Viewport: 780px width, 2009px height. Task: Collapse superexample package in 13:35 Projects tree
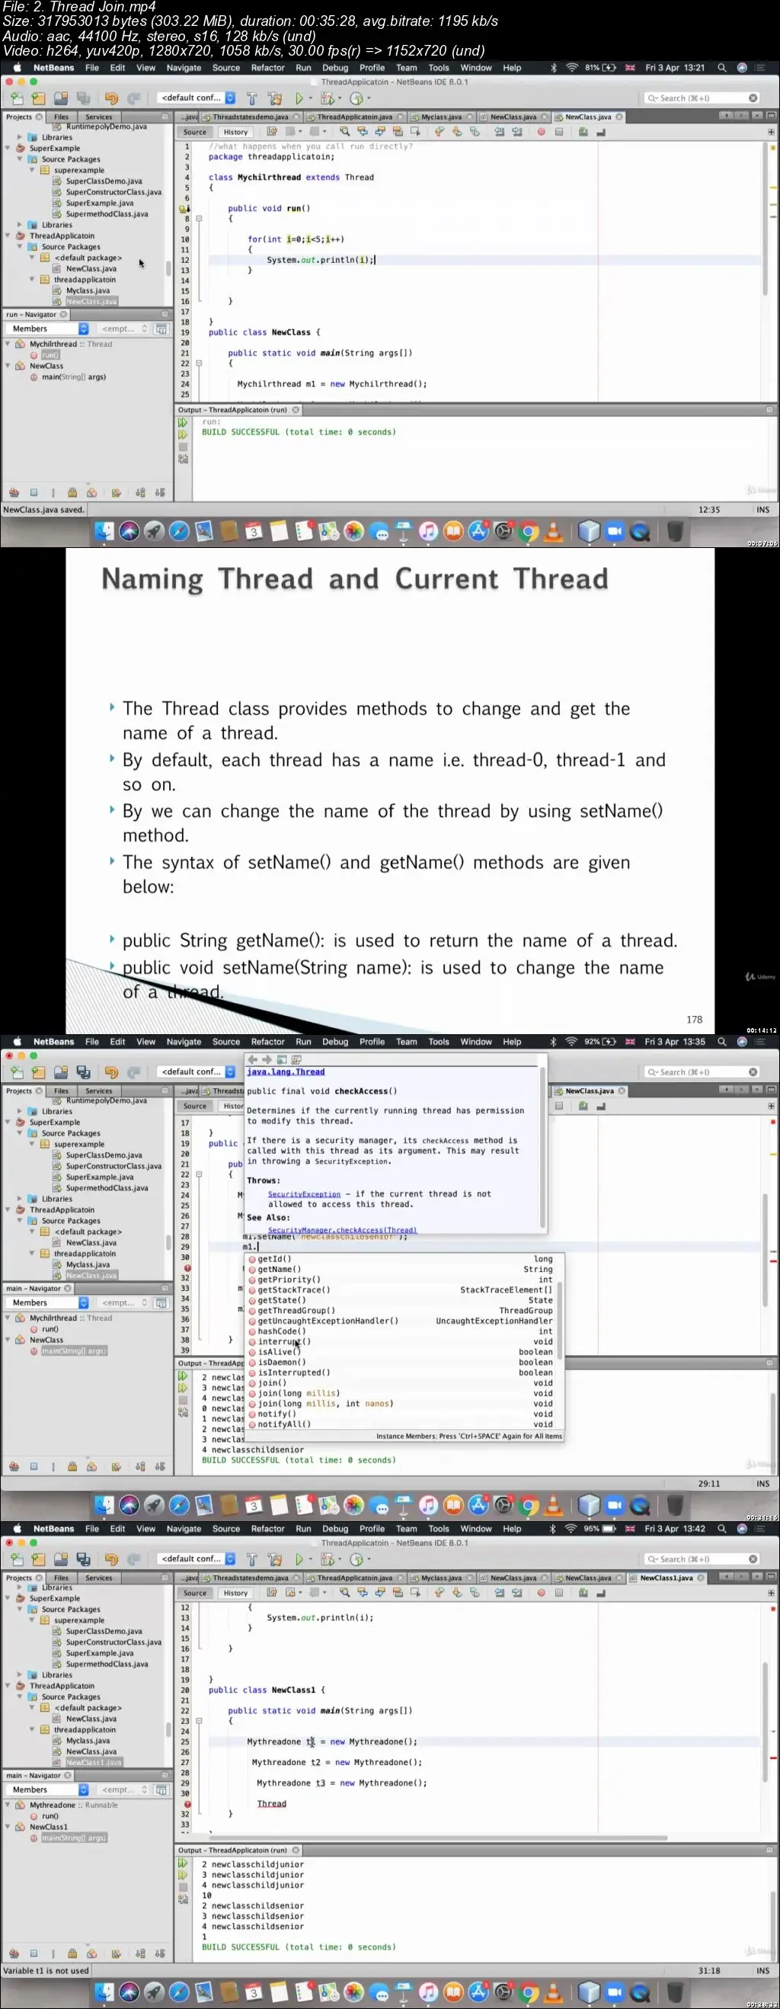pyautogui.click(x=32, y=1144)
